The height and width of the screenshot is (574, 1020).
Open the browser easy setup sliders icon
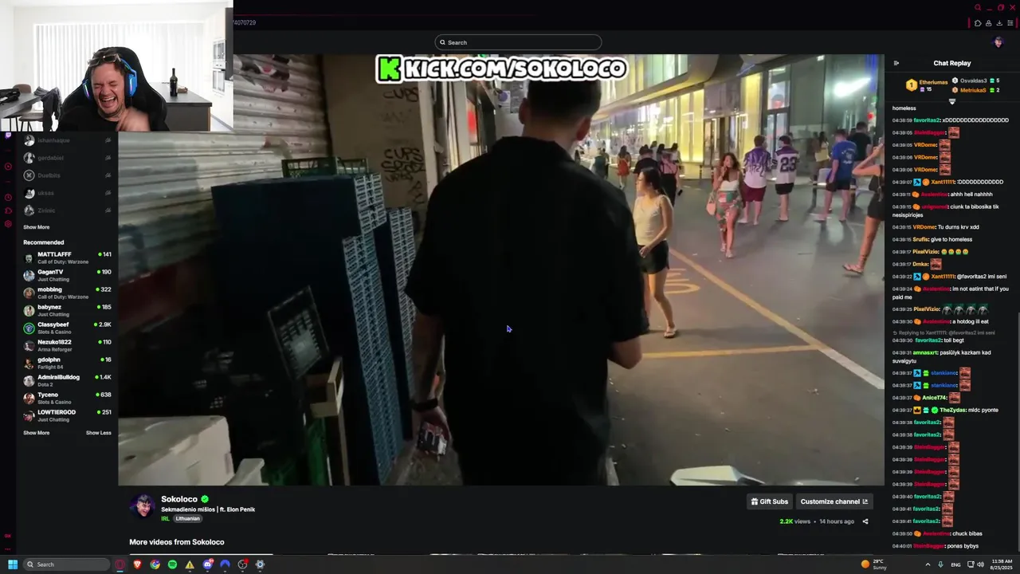1010,23
